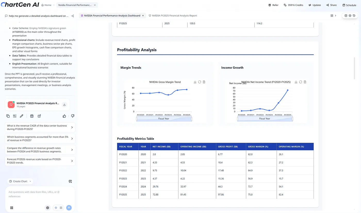Switch to NVIDIA FY2025 Financial Analysis Report tab
Viewport: 361px width, 213px height.
click(173, 15)
